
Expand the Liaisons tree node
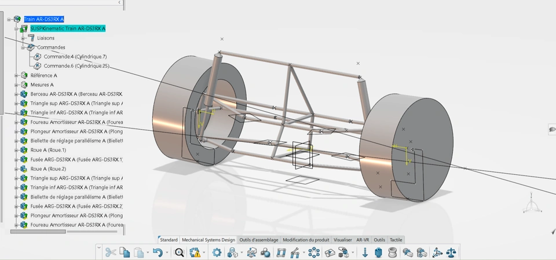(23, 38)
